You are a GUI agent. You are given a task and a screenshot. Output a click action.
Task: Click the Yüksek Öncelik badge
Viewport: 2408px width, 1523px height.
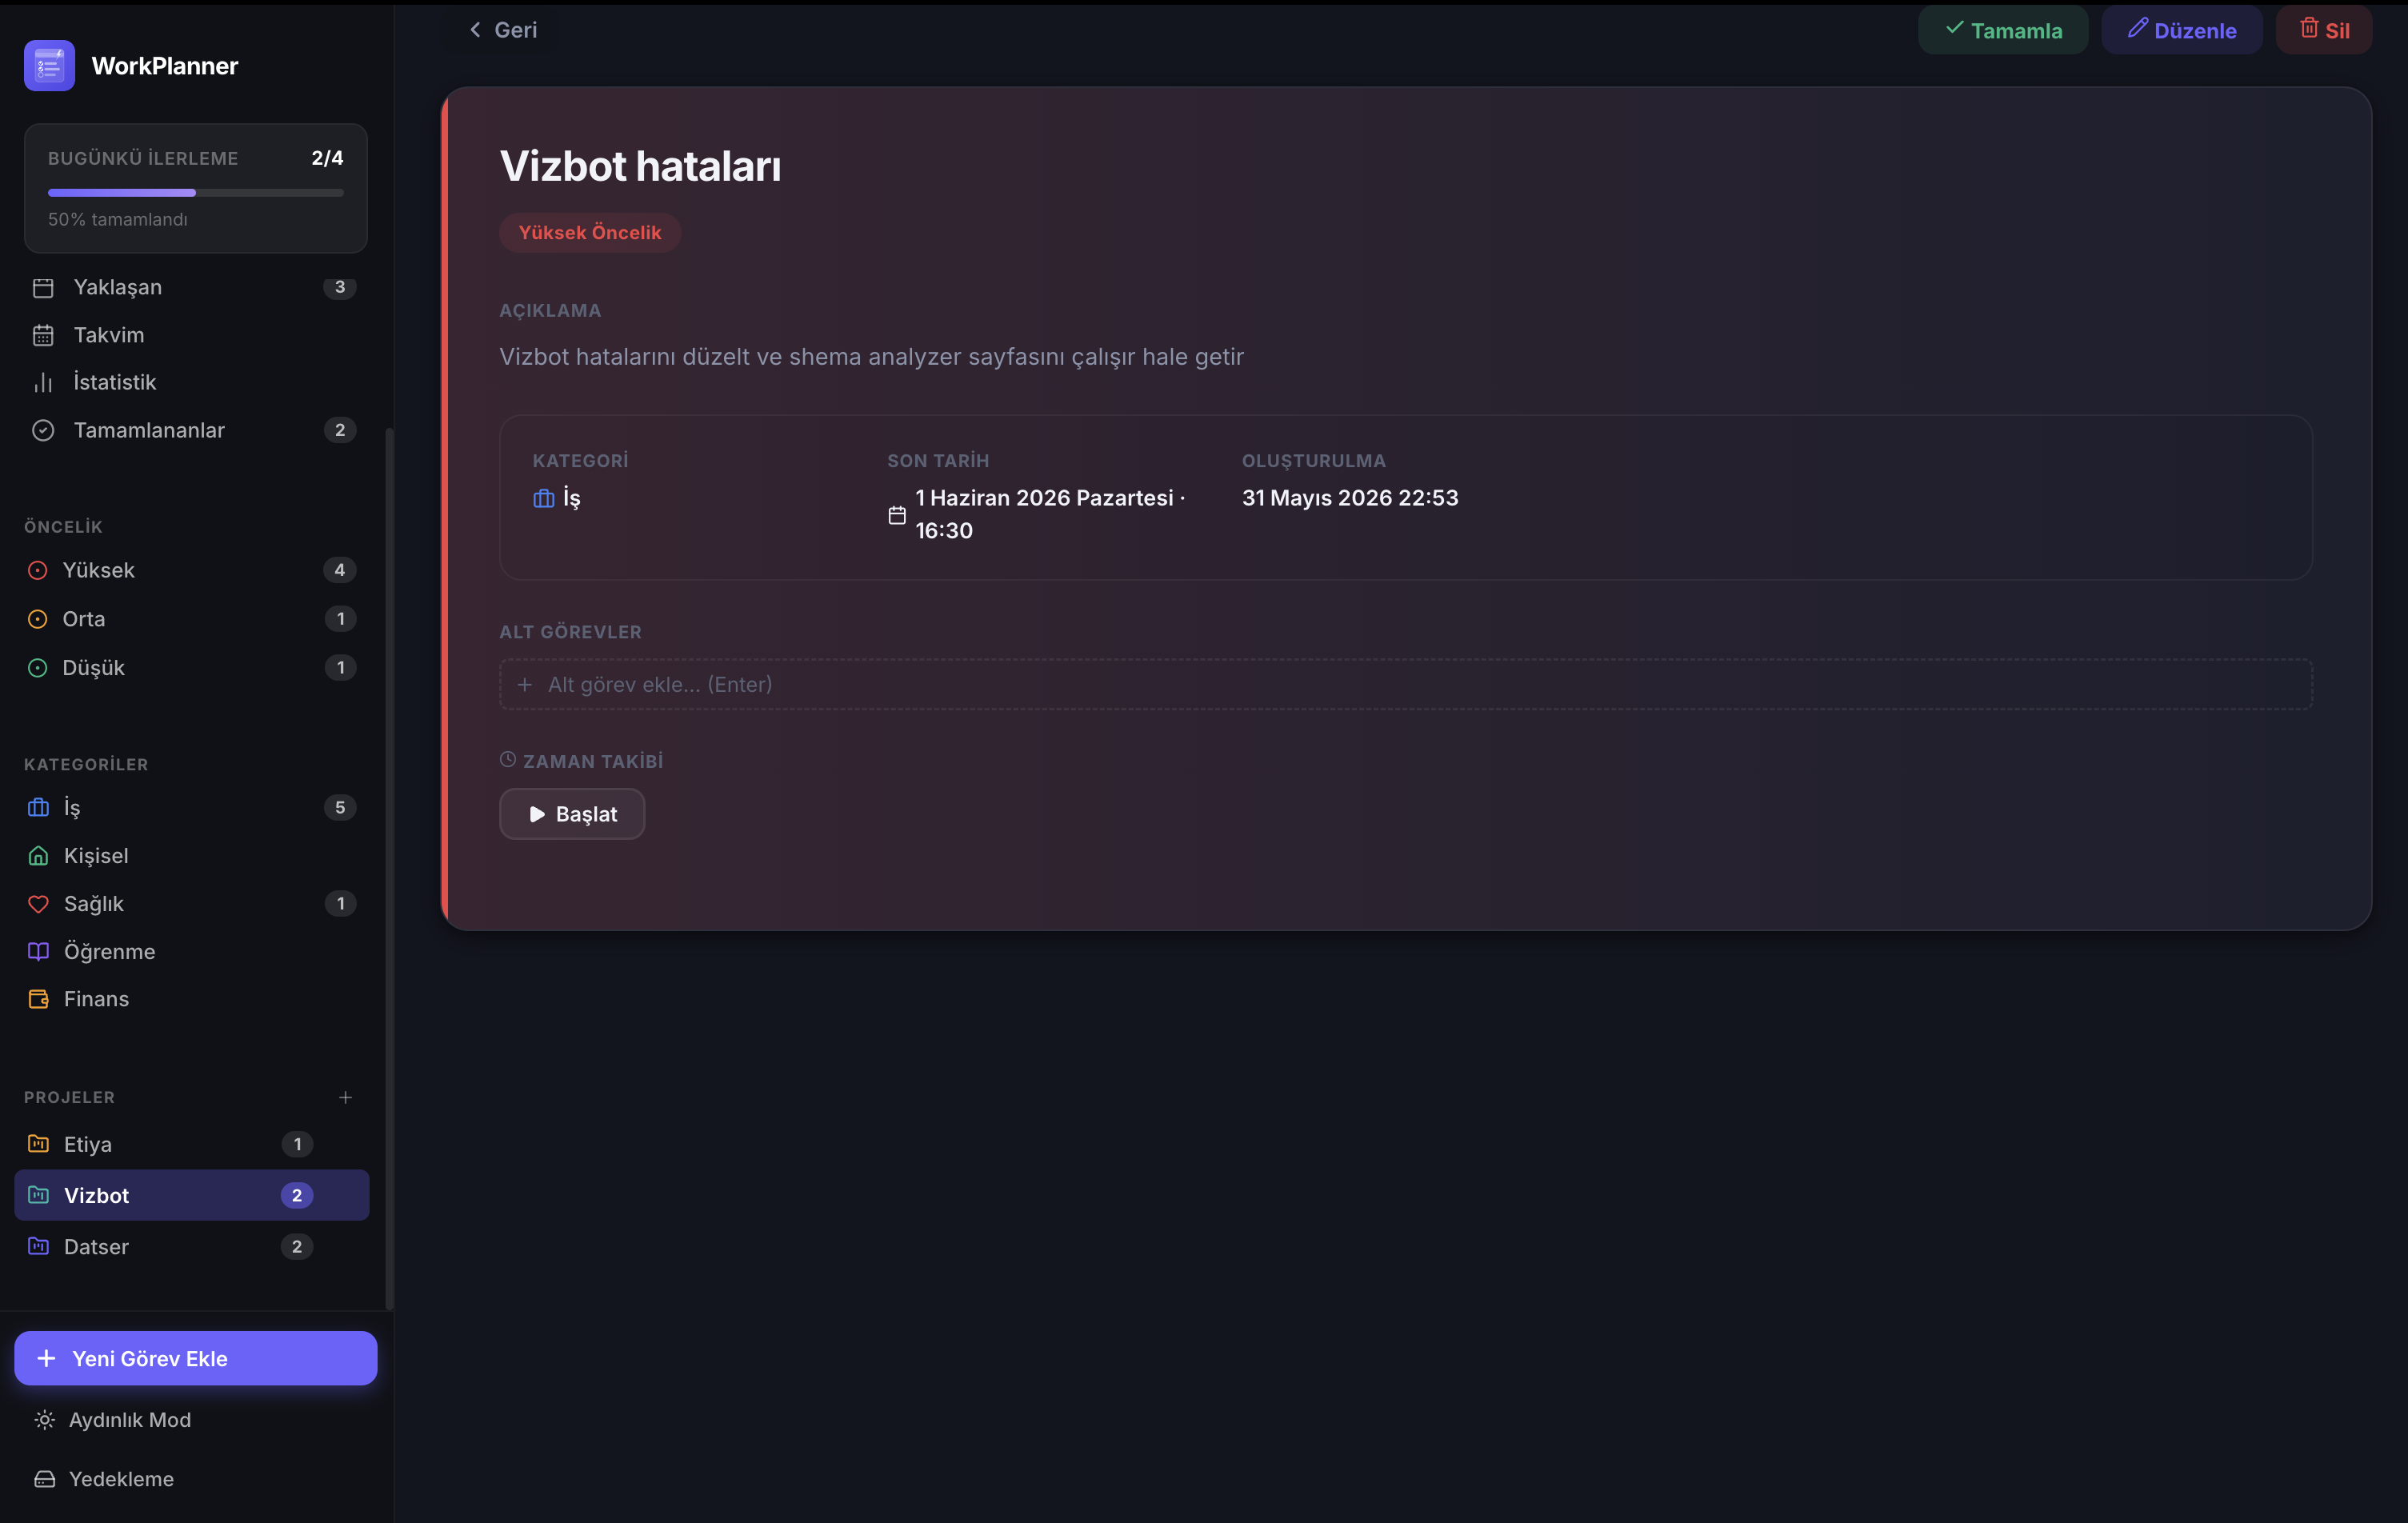tap(590, 233)
